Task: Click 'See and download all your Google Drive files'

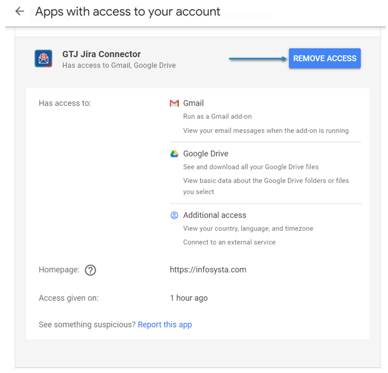Action: click(x=250, y=167)
